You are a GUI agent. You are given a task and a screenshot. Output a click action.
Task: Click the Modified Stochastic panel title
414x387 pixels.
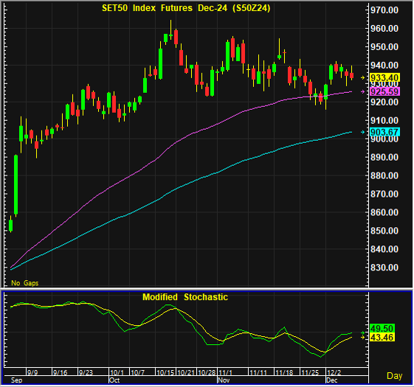[185, 297]
